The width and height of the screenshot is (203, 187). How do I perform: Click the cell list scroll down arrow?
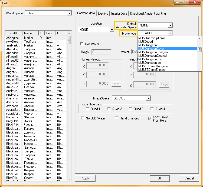click(69, 179)
